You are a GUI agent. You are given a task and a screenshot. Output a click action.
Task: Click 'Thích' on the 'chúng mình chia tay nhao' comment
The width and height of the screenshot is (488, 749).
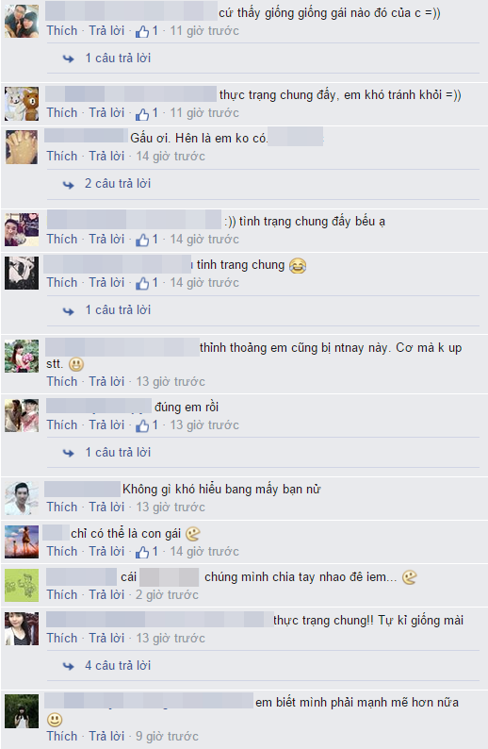pos(62,594)
